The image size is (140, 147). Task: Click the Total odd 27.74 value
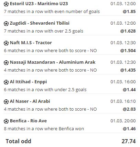coord(129,141)
